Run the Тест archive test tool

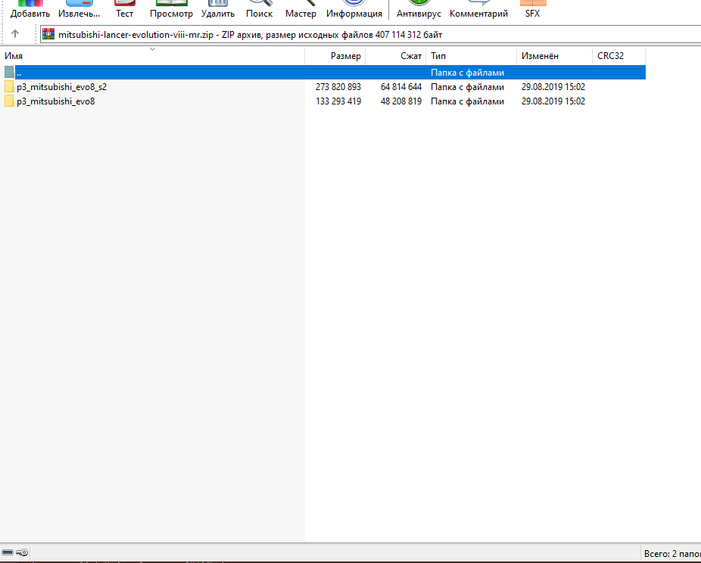[x=124, y=10]
